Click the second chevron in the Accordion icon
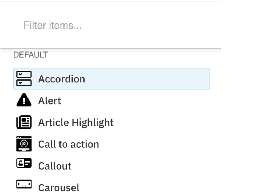256x192 pixels. pos(20,83)
